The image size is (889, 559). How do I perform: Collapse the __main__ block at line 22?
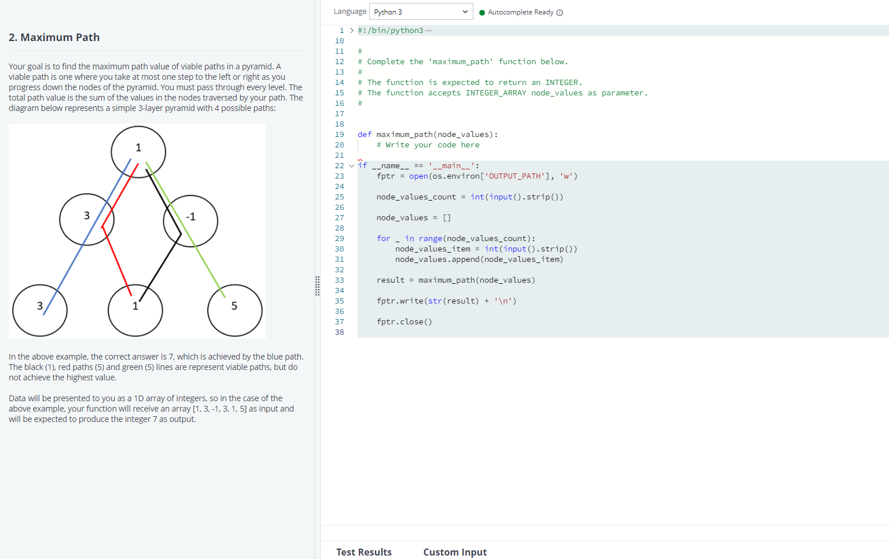[x=351, y=165]
